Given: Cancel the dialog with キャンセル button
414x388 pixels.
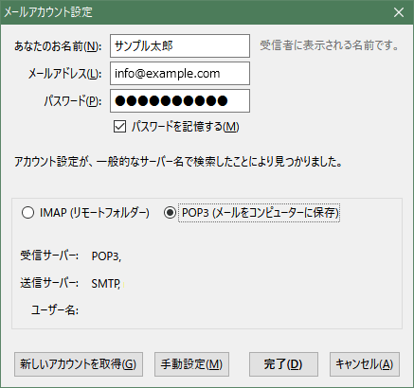Looking at the screenshot, I should tap(365, 364).
